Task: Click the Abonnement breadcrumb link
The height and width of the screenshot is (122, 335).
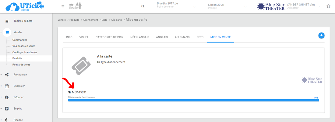Action: (x=91, y=20)
